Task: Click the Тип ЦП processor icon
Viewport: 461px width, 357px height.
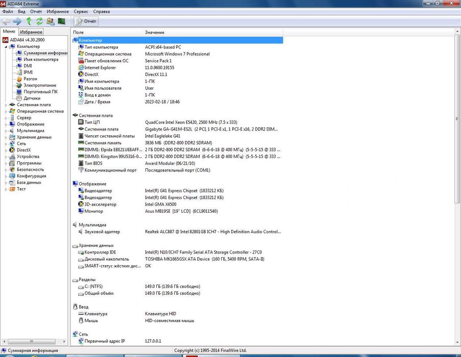Action: tap(81, 122)
